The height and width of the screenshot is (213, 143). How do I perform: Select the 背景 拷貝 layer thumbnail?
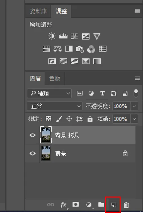(x=46, y=135)
